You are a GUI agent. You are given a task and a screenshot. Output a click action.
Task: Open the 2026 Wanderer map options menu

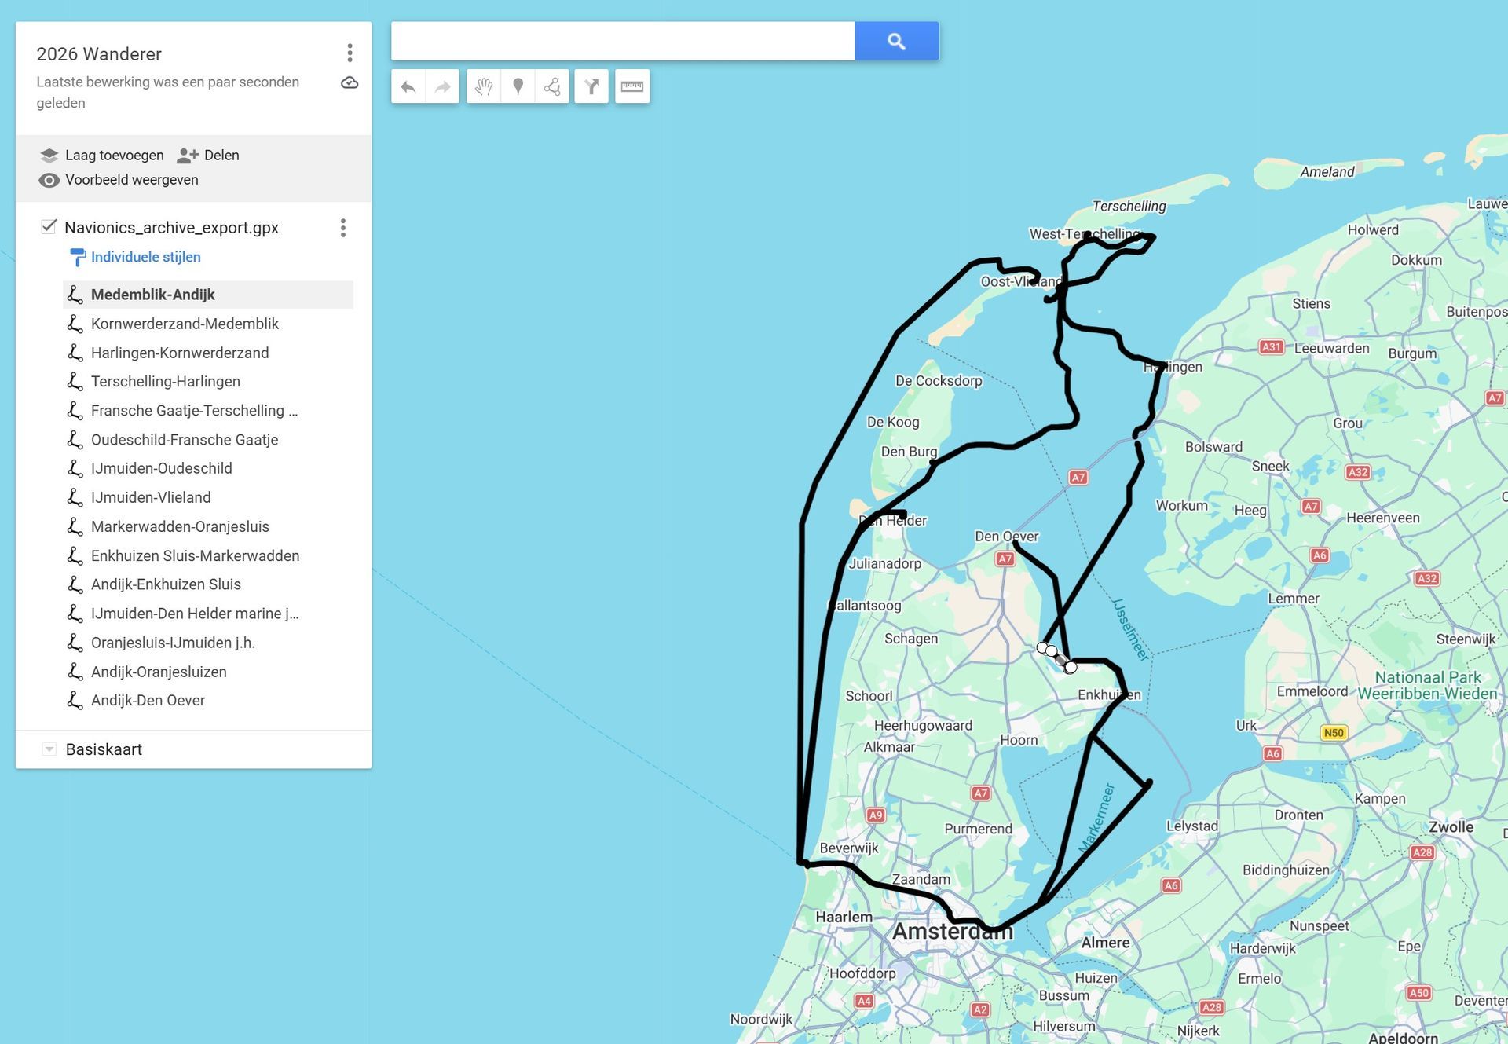[350, 53]
